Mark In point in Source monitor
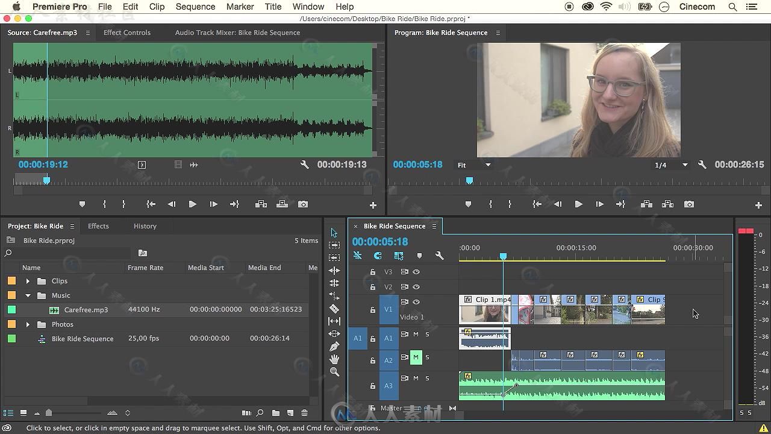This screenshot has height=434, width=771. (104, 204)
